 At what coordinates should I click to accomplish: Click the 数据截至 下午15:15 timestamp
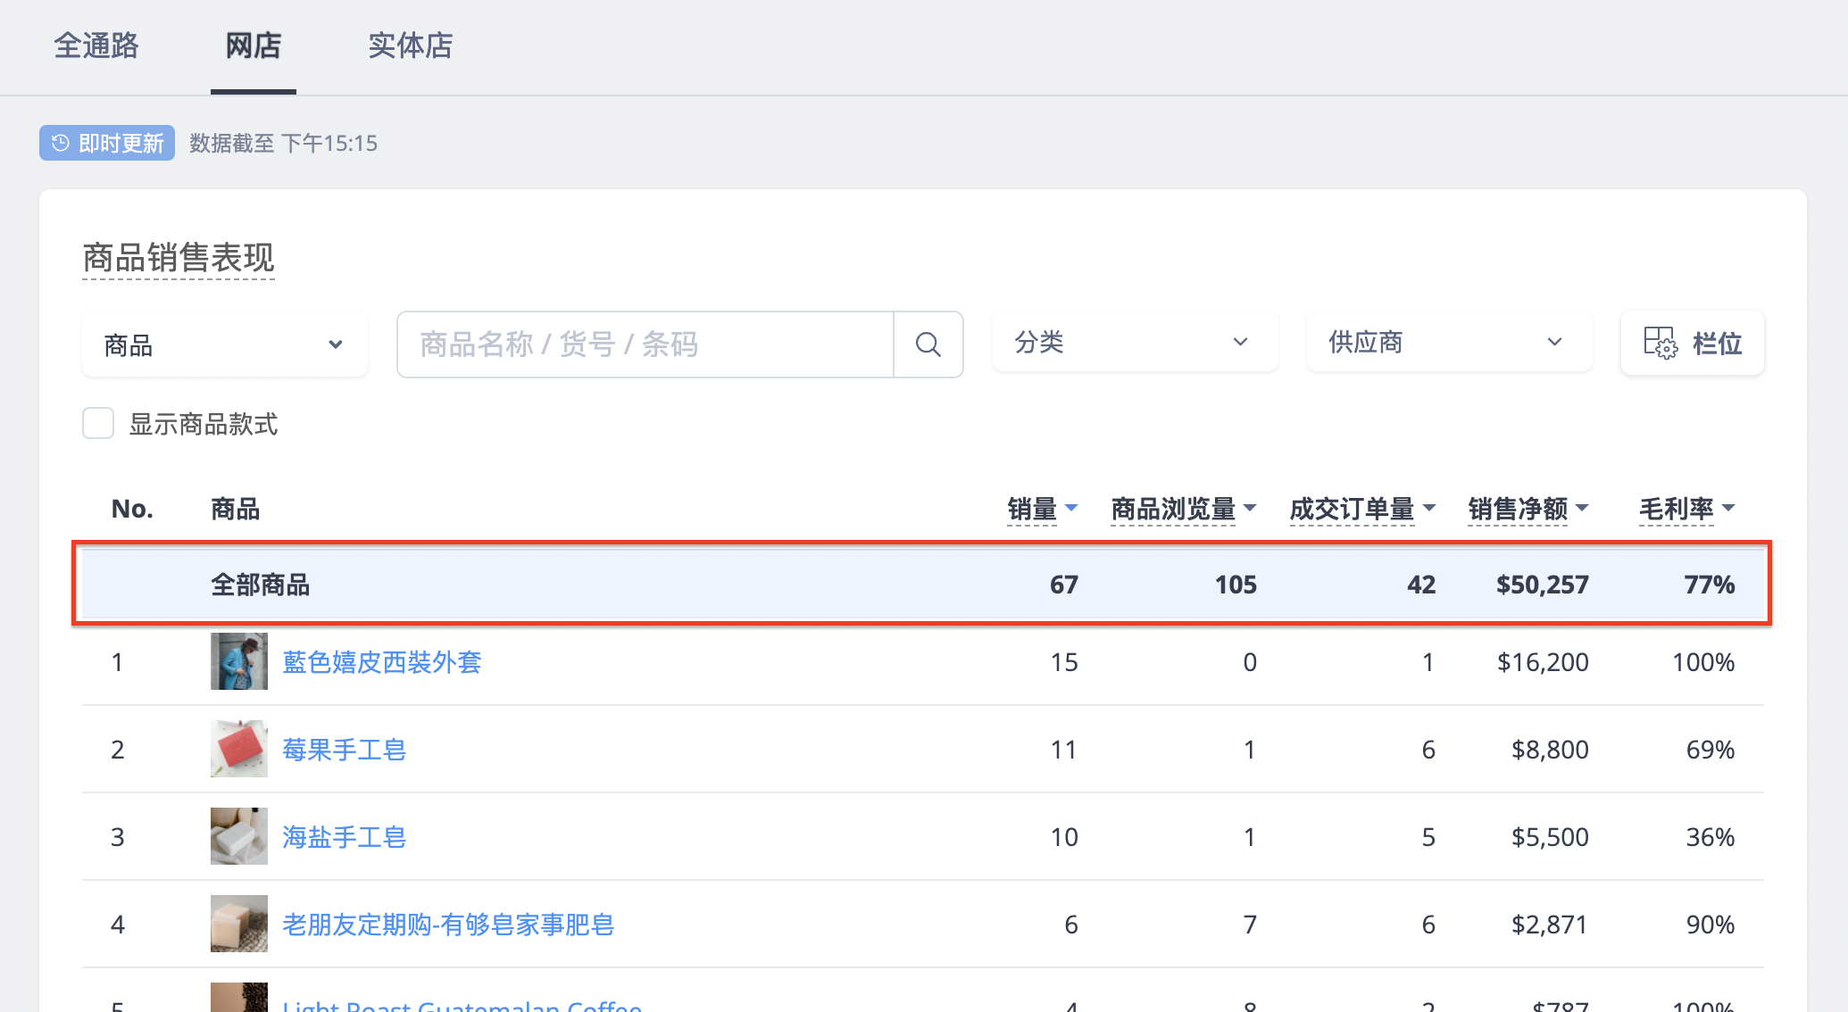pyautogui.click(x=284, y=143)
